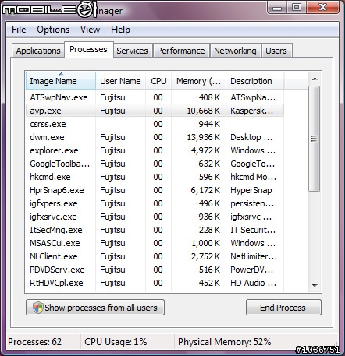This screenshot has height=356, width=345.
Task: Close the Task Manager window
Action: tap(322, 7)
